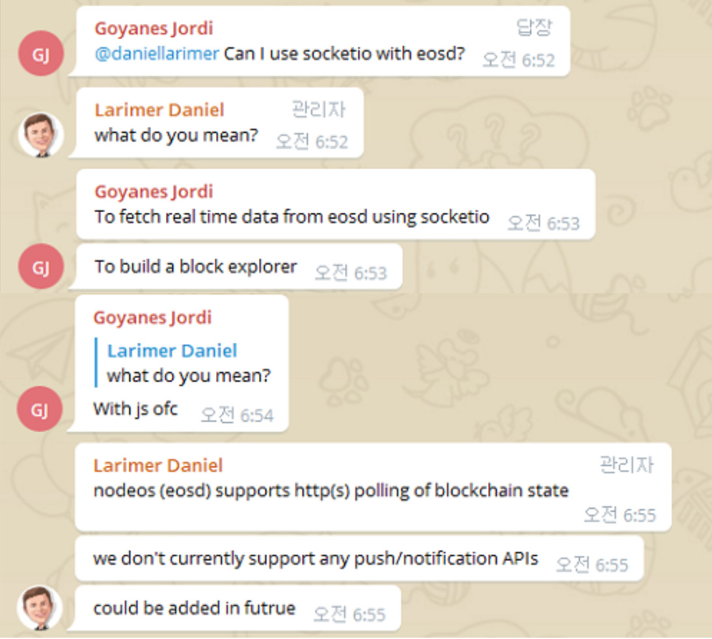Viewport: 712px width, 639px height.
Task: Select the 'we don't currently support any push' message
Action: (360, 558)
